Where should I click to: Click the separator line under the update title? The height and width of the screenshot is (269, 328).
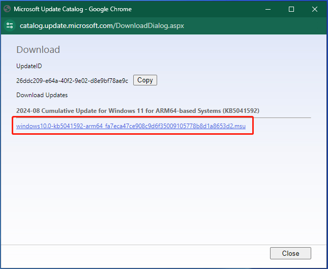[x=163, y=118]
